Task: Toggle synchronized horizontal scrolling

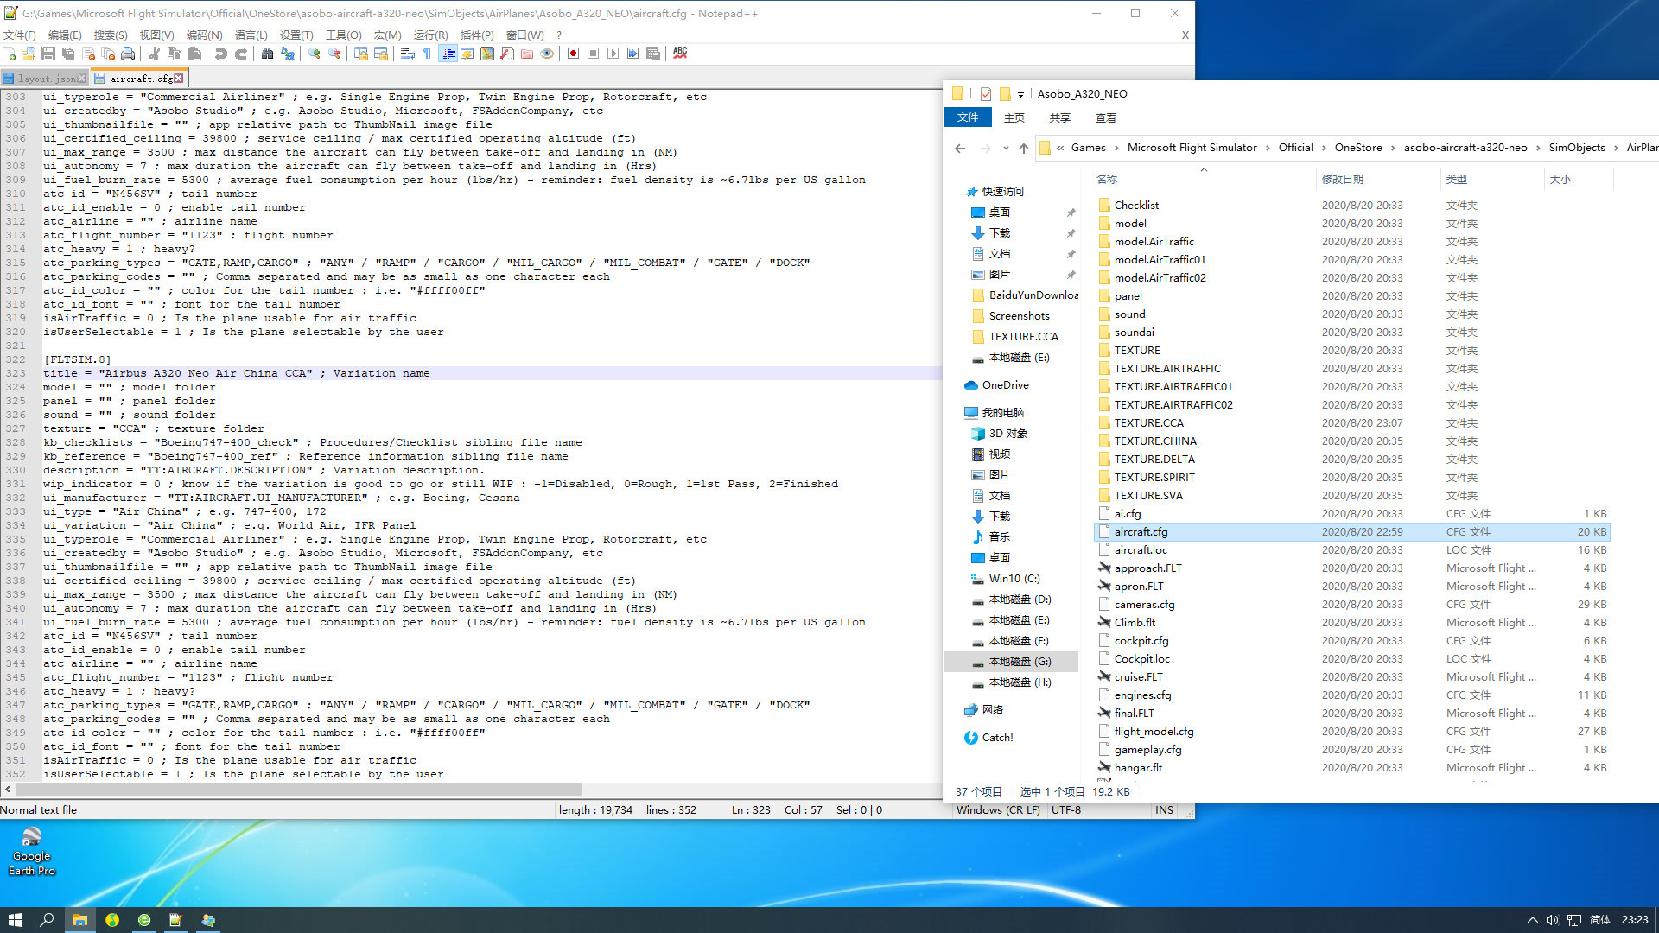Action: coord(381,54)
